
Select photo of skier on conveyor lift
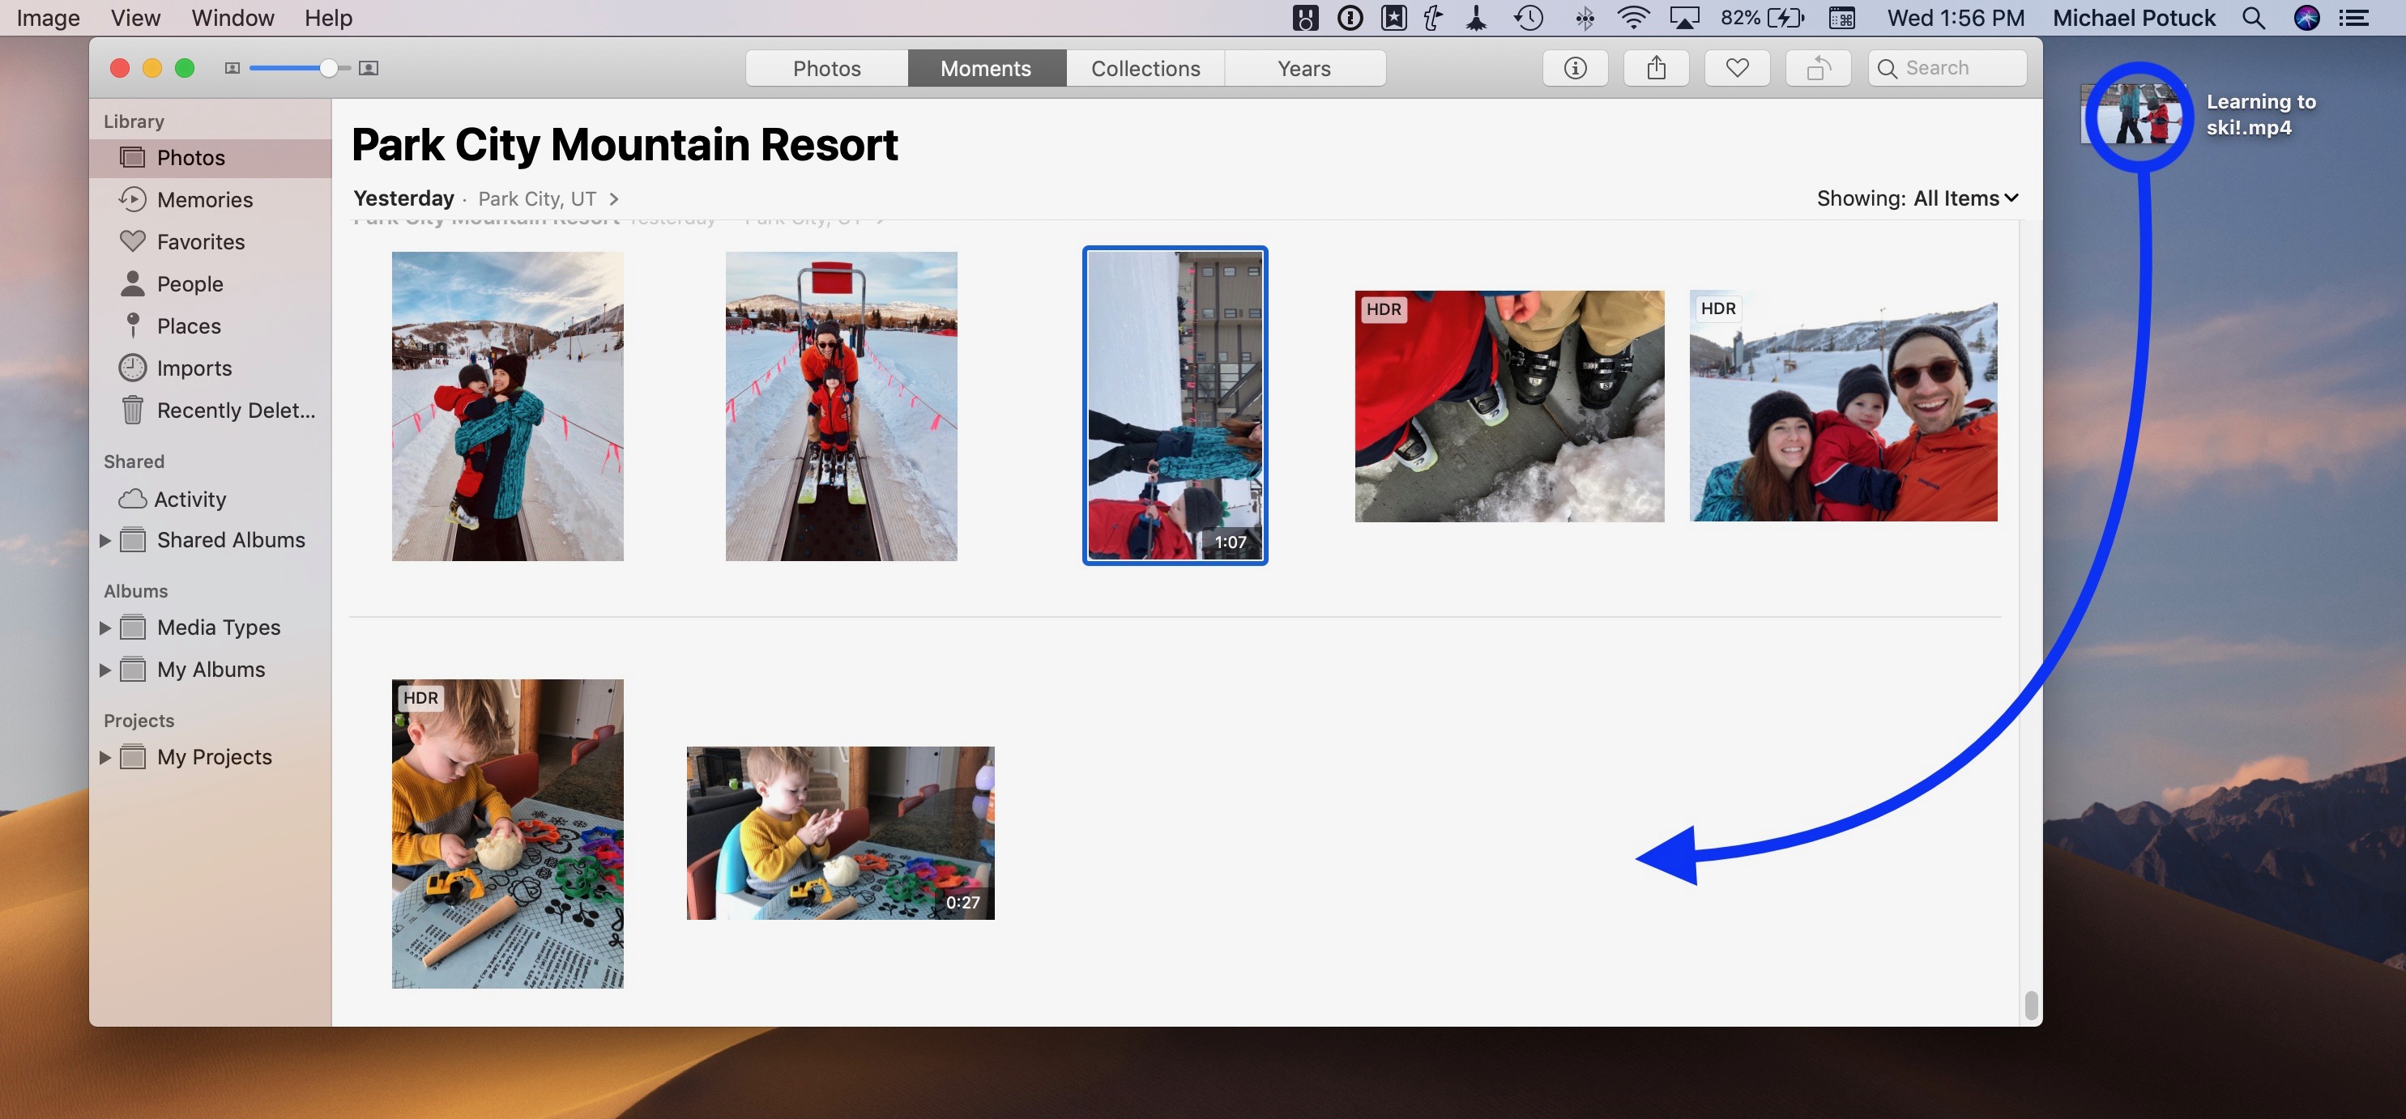[x=841, y=406]
